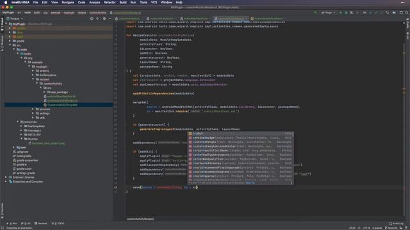The height and width of the screenshot is (230, 410).
Task: Open the Build menu
Action: [x=123, y=3]
